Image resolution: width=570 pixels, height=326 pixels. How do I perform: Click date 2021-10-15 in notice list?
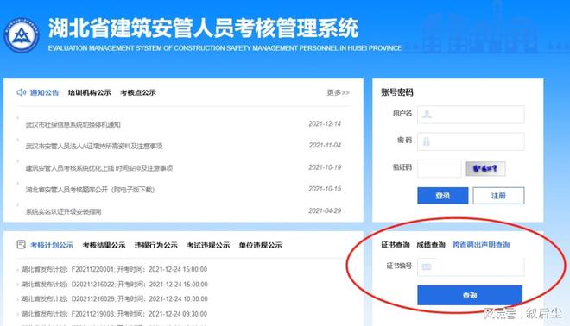tap(325, 189)
